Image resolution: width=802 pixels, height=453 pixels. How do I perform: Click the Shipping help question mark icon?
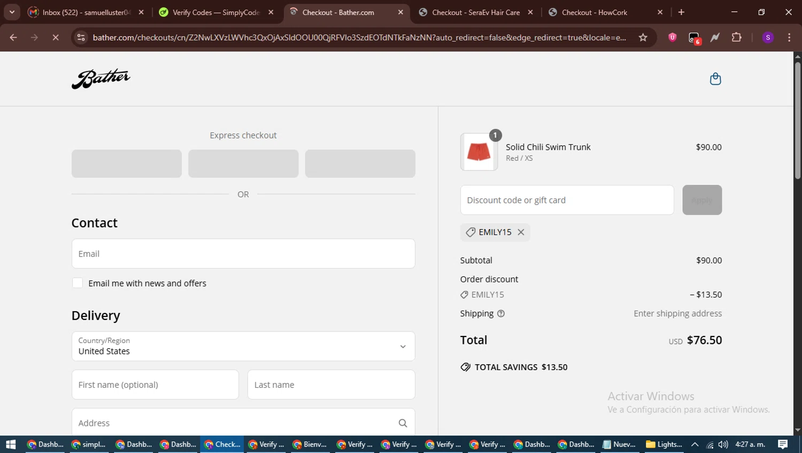tap(501, 313)
